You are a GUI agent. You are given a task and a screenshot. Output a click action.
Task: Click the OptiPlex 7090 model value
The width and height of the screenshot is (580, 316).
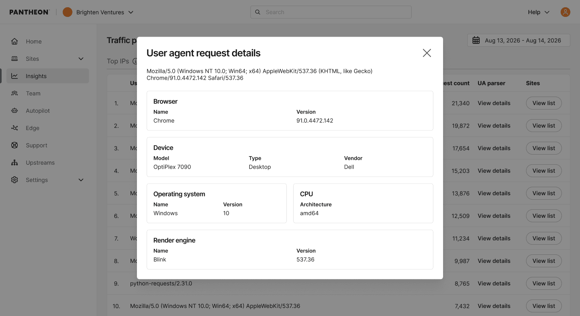point(172,167)
